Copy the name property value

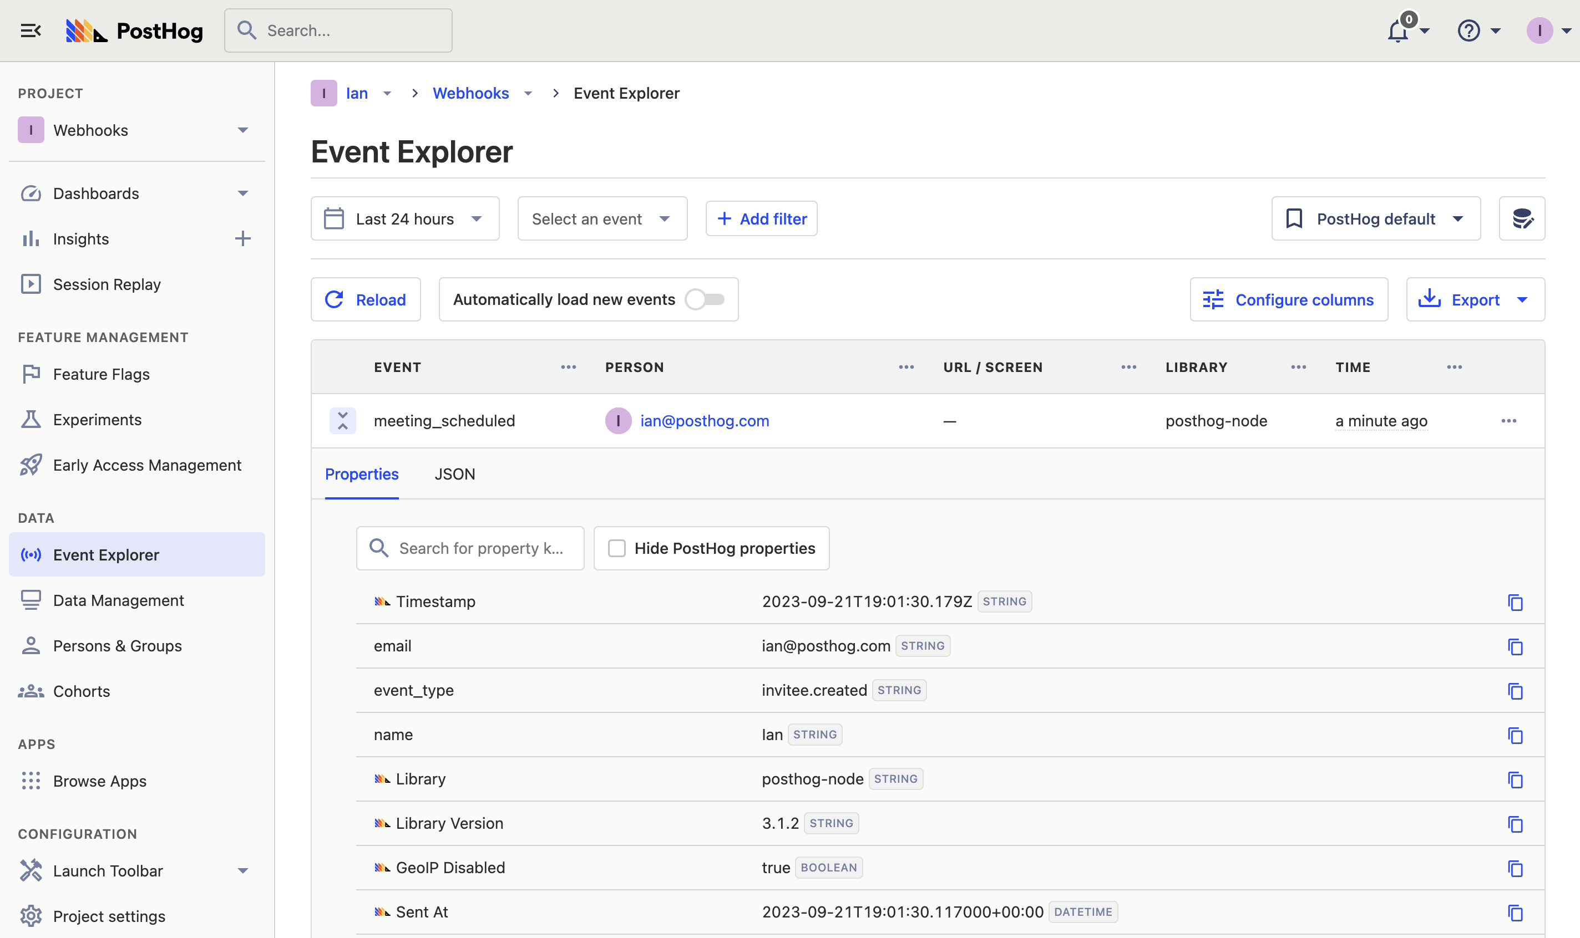(1515, 735)
